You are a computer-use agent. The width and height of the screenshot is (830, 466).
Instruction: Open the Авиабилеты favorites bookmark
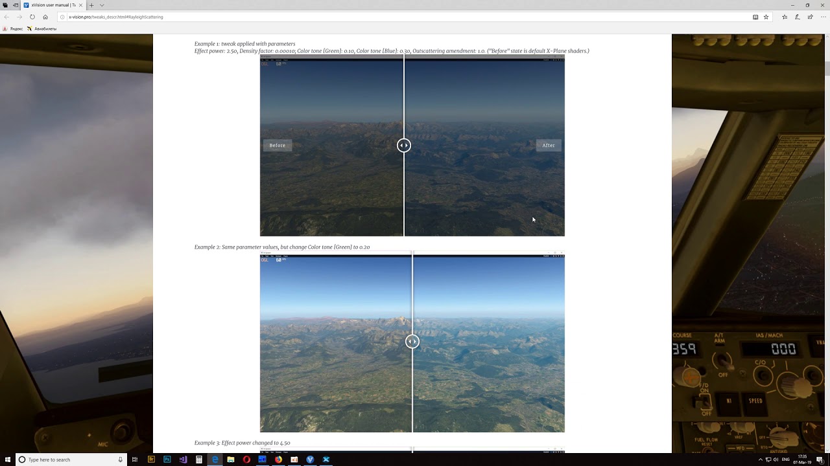[x=42, y=28]
